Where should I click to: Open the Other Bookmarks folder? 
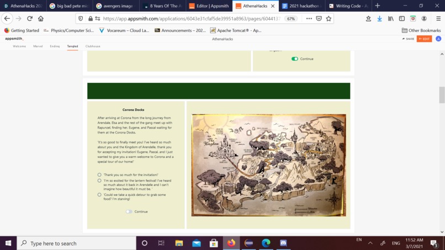tap(421, 30)
